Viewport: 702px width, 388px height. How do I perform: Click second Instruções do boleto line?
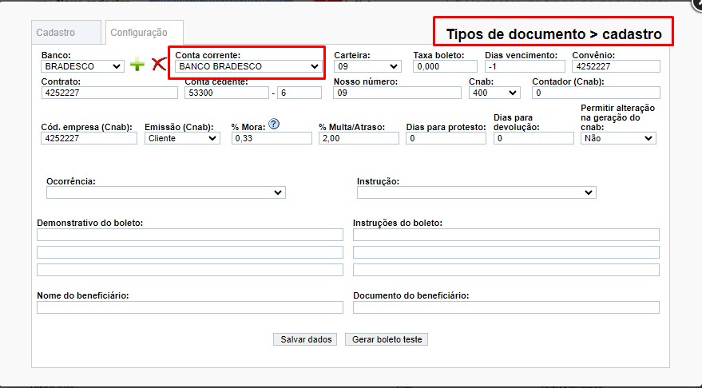(x=506, y=252)
